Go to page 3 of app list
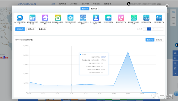 (157, 29)
